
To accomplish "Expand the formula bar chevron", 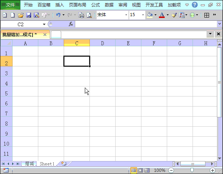I will click(x=219, y=24).
